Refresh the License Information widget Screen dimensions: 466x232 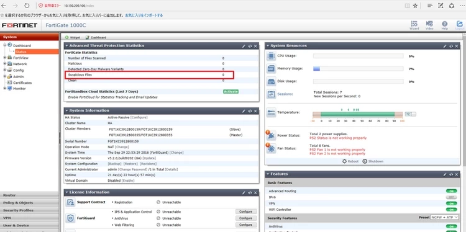[250, 192]
